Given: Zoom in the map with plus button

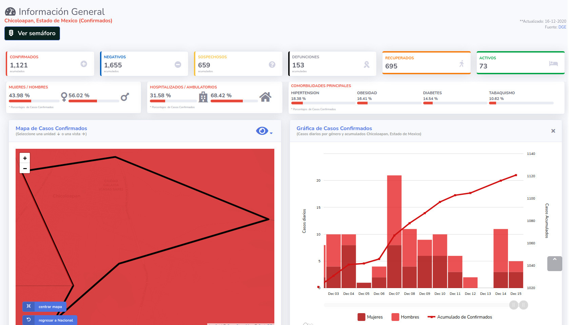Looking at the screenshot, I should (x=25, y=158).
